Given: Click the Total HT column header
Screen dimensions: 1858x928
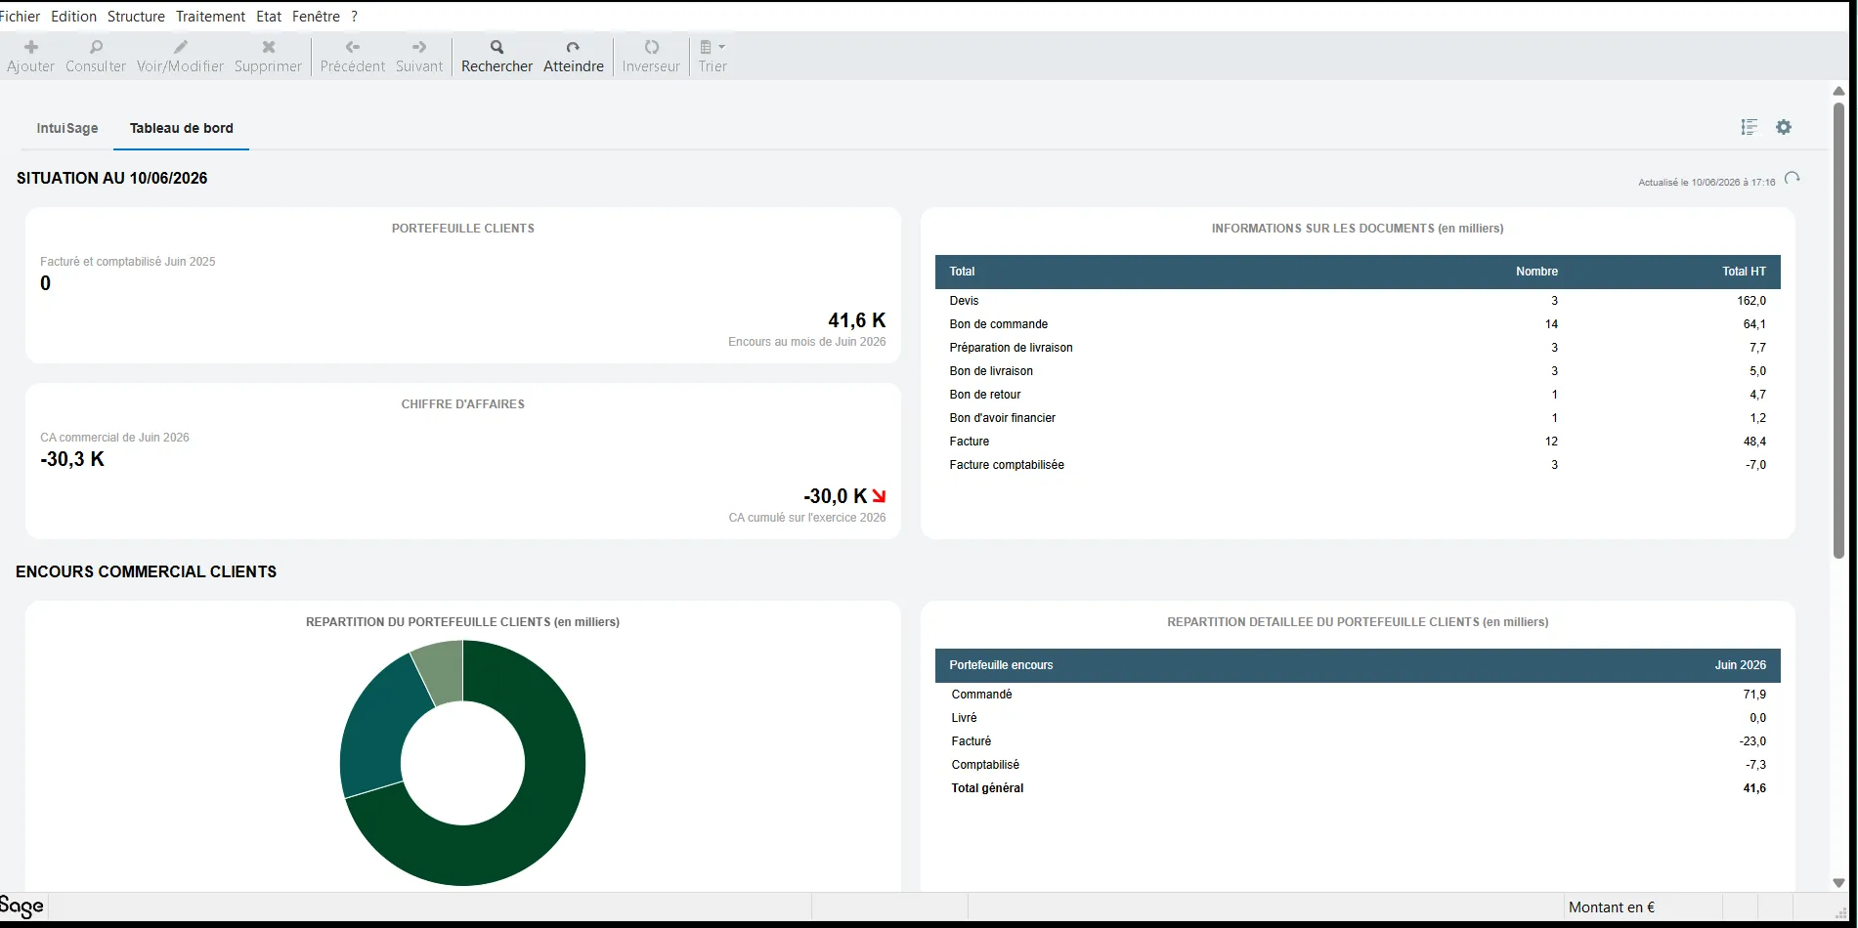Looking at the screenshot, I should pos(1744,272).
